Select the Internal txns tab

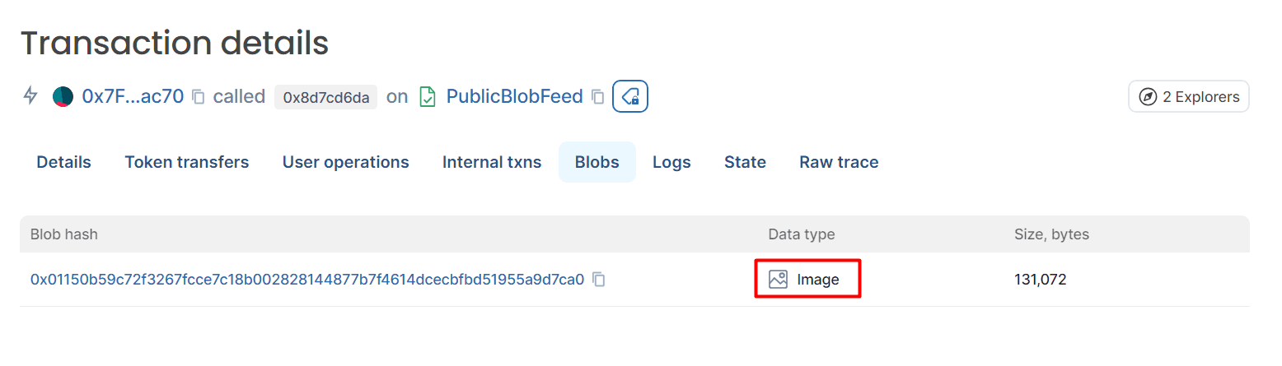[x=492, y=162]
